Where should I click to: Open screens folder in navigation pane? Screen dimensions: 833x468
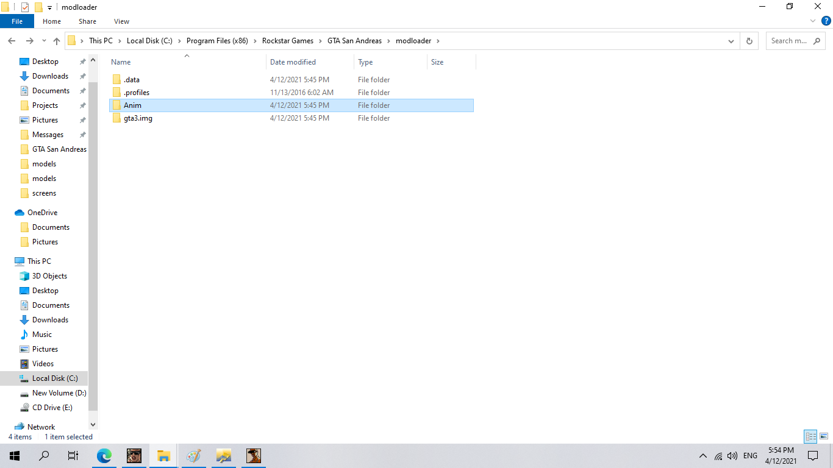point(44,193)
